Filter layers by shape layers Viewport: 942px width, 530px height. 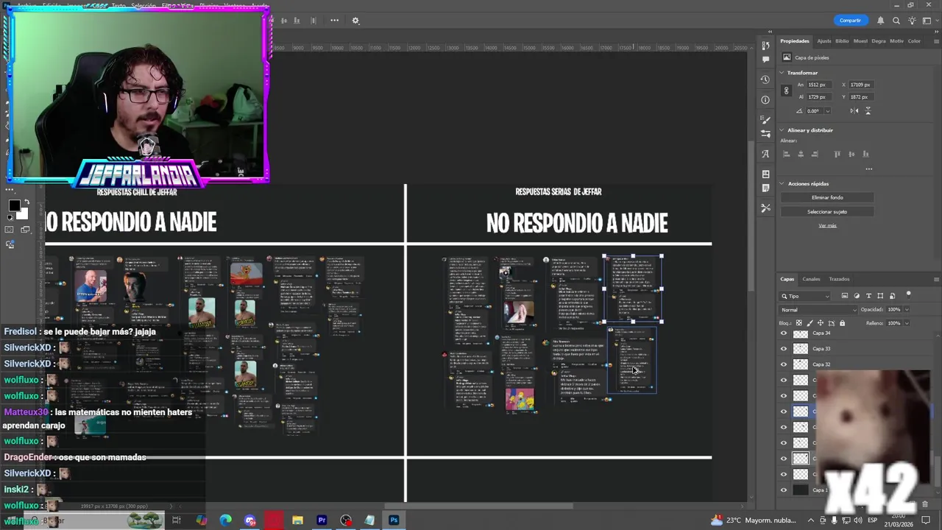[880, 296]
